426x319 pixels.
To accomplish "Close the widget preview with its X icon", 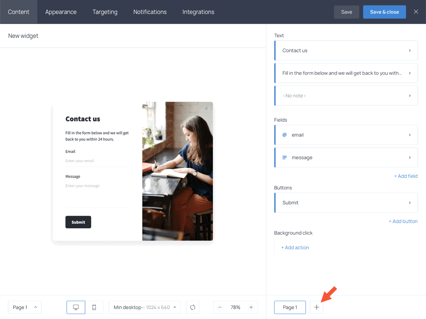I will [x=206, y=109].
